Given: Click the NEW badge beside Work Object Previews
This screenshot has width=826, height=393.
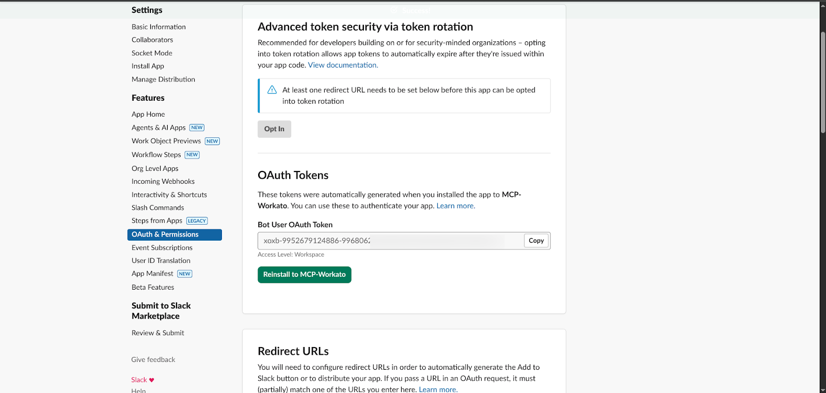Looking at the screenshot, I should pyautogui.click(x=212, y=141).
